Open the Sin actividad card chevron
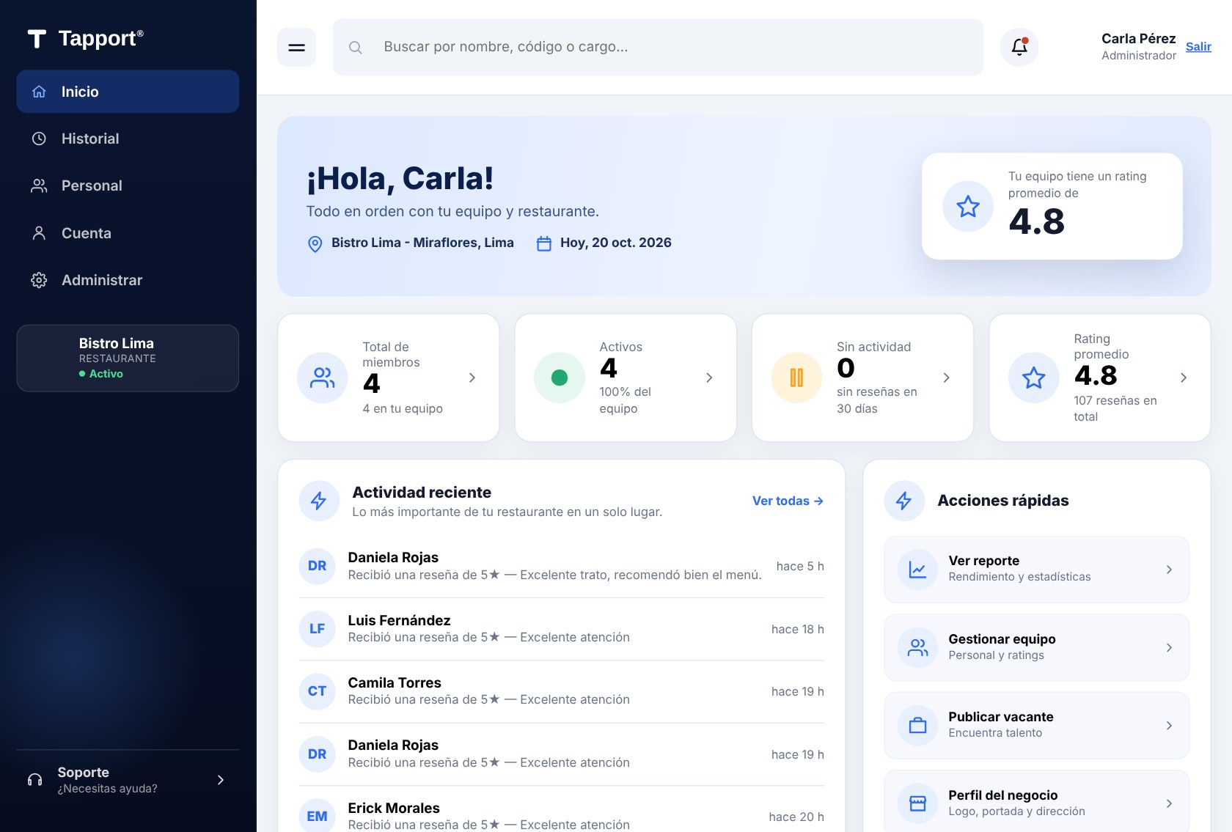The width and height of the screenshot is (1232, 832). point(947,378)
